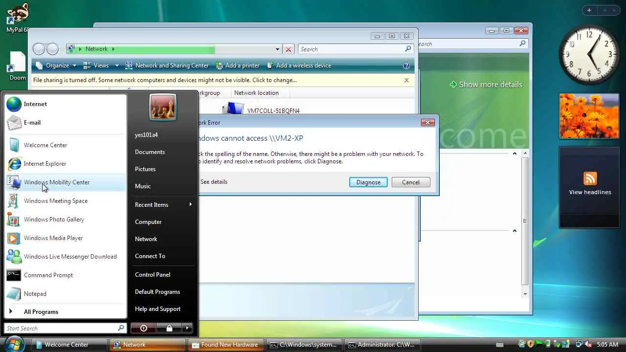
Task: Open Organize dropdown in Network window
Action: [x=56, y=66]
